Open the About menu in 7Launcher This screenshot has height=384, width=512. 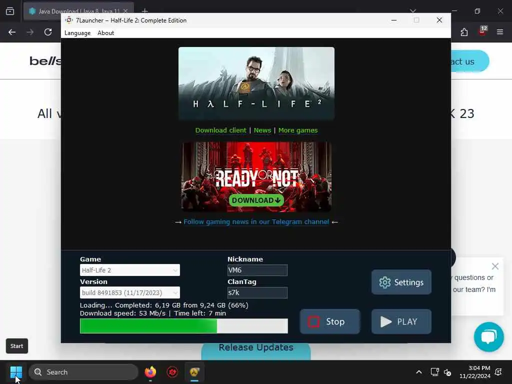[x=106, y=33]
